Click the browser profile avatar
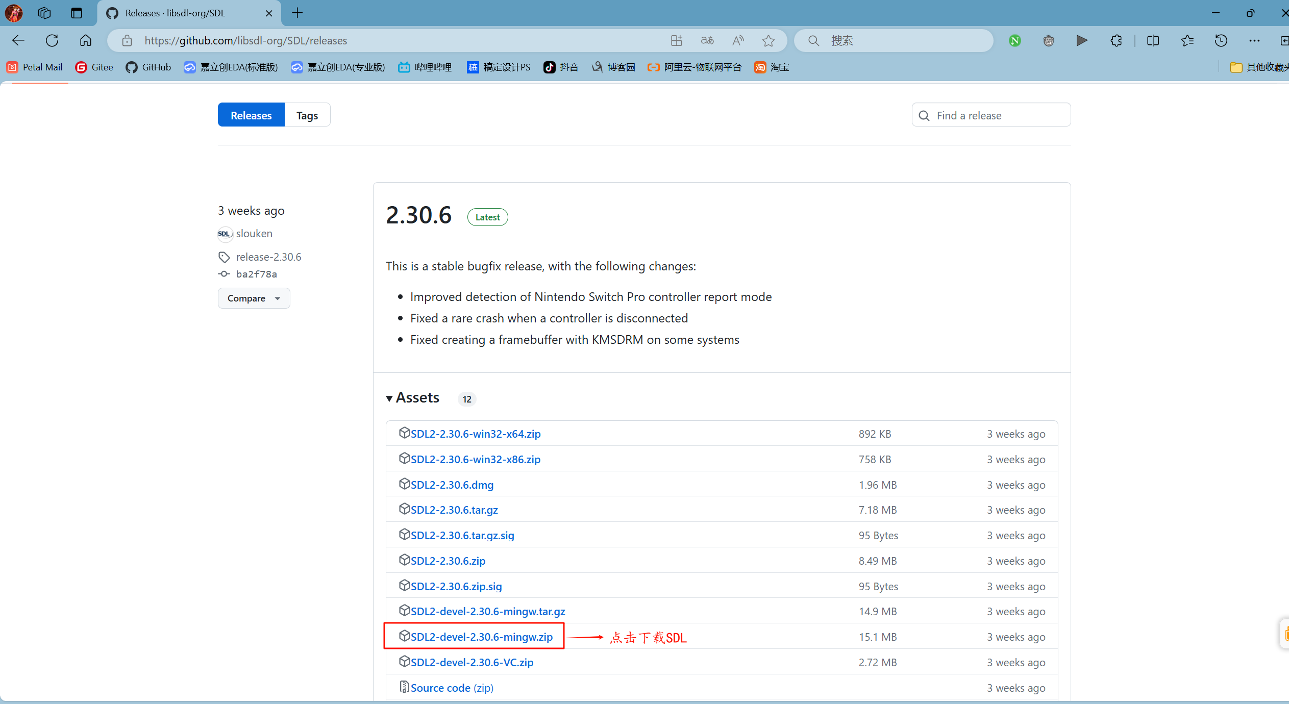This screenshot has width=1289, height=704. [14, 13]
